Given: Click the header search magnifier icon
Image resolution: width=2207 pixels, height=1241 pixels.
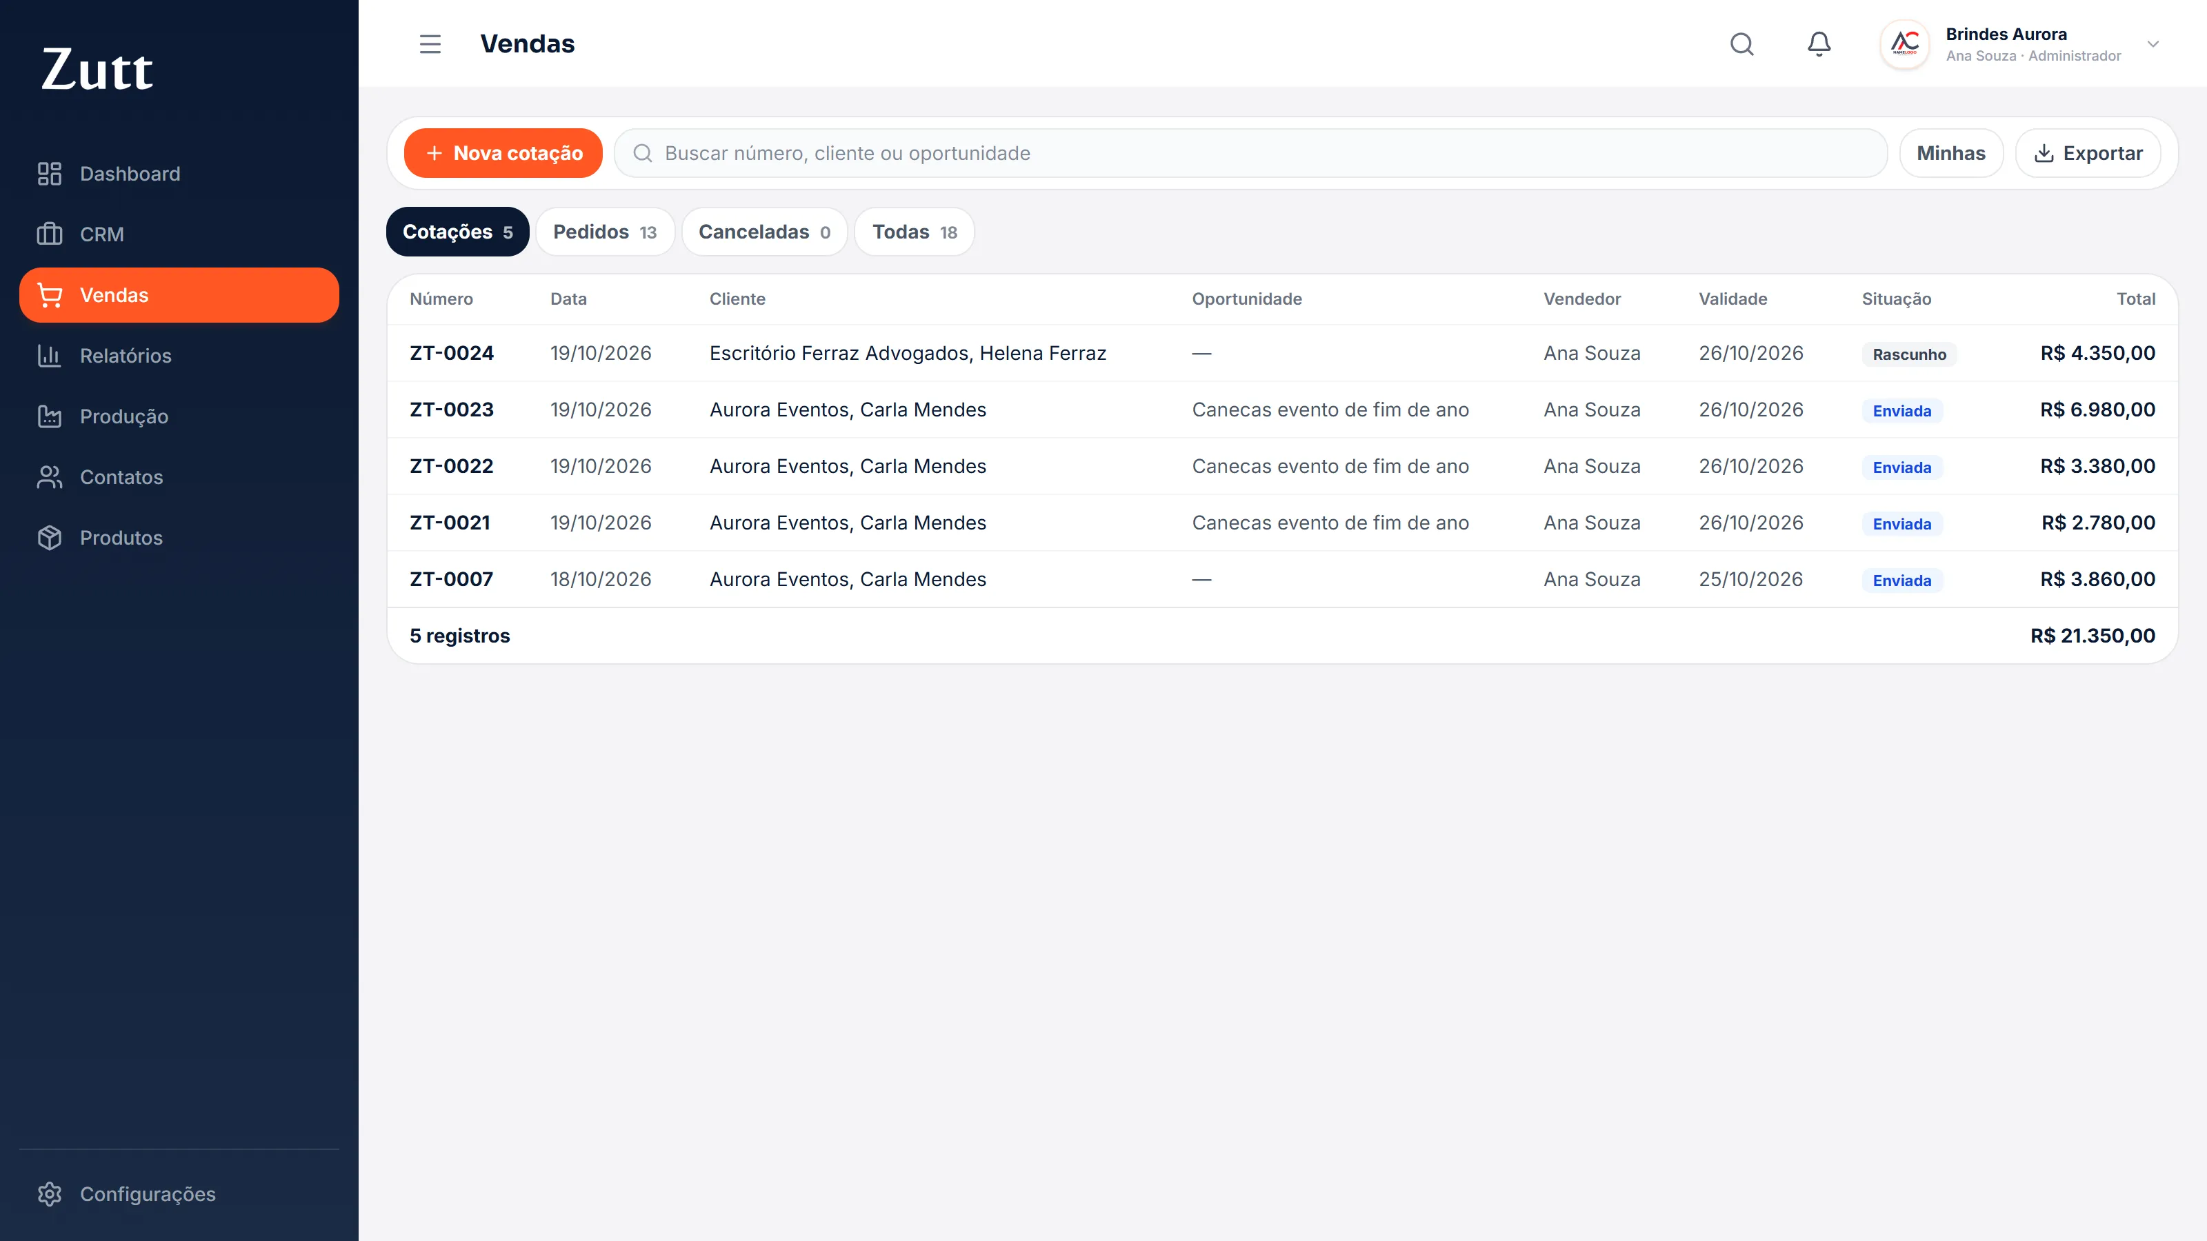Looking at the screenshot, I should (x=1741, y=43).
